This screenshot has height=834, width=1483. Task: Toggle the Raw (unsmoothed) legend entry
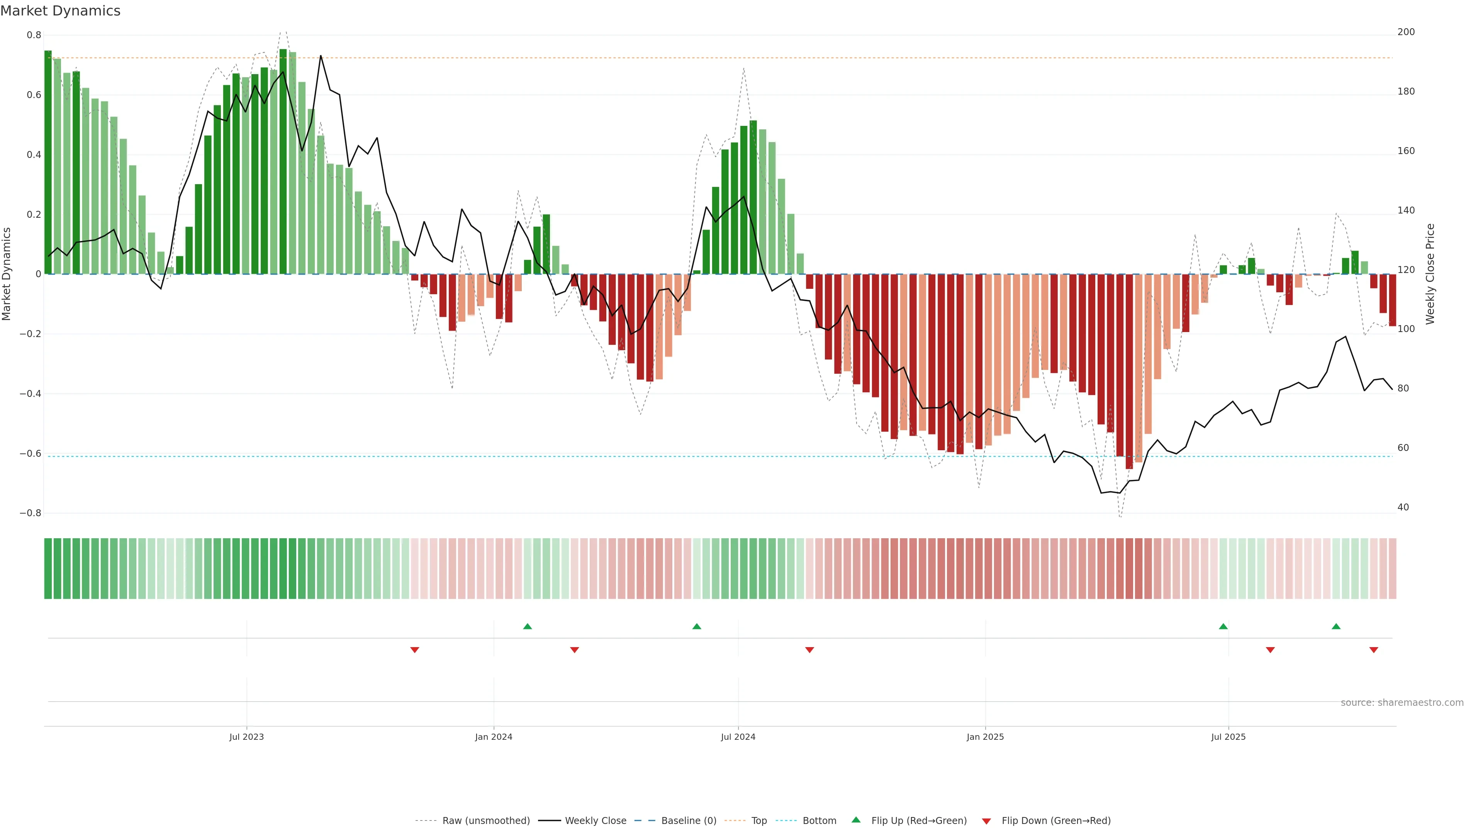pos(485,821)
